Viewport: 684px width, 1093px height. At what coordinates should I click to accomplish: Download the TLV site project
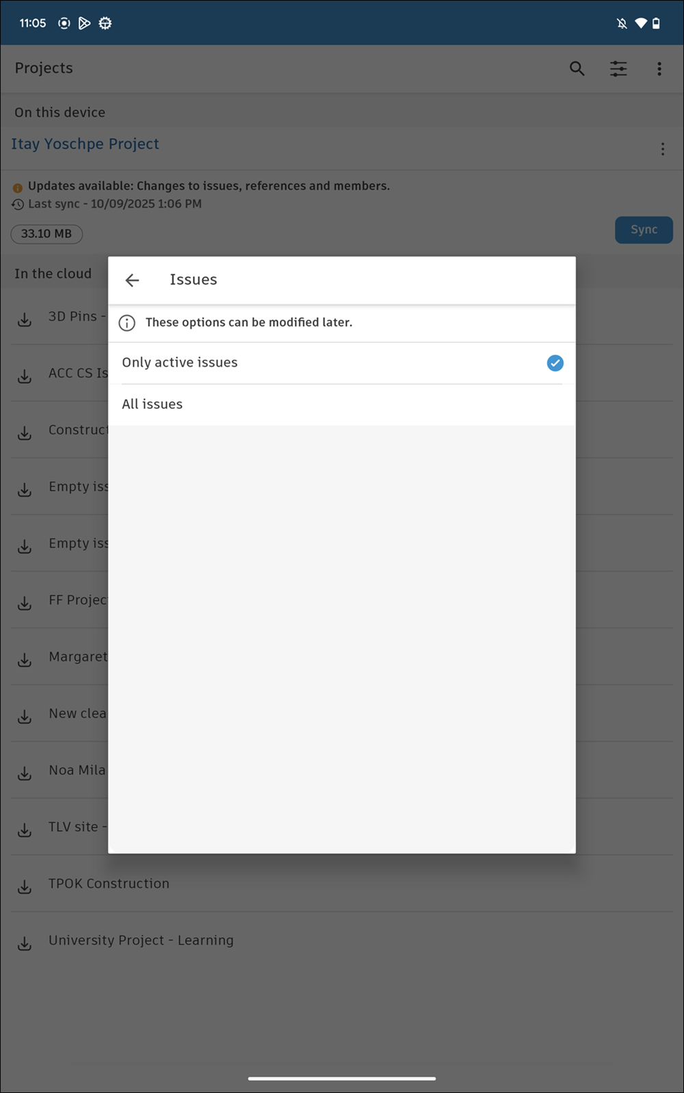point(25,830)
